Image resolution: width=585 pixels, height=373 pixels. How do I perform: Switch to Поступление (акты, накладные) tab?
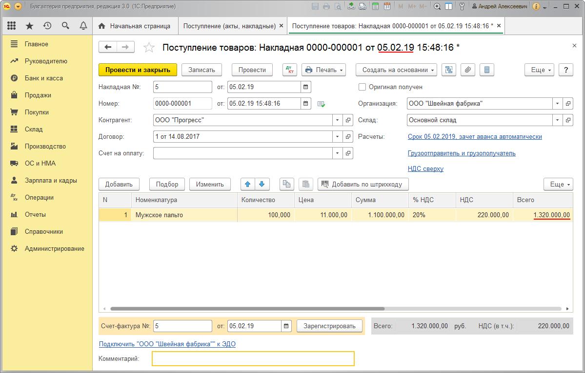tap(229, 26)
